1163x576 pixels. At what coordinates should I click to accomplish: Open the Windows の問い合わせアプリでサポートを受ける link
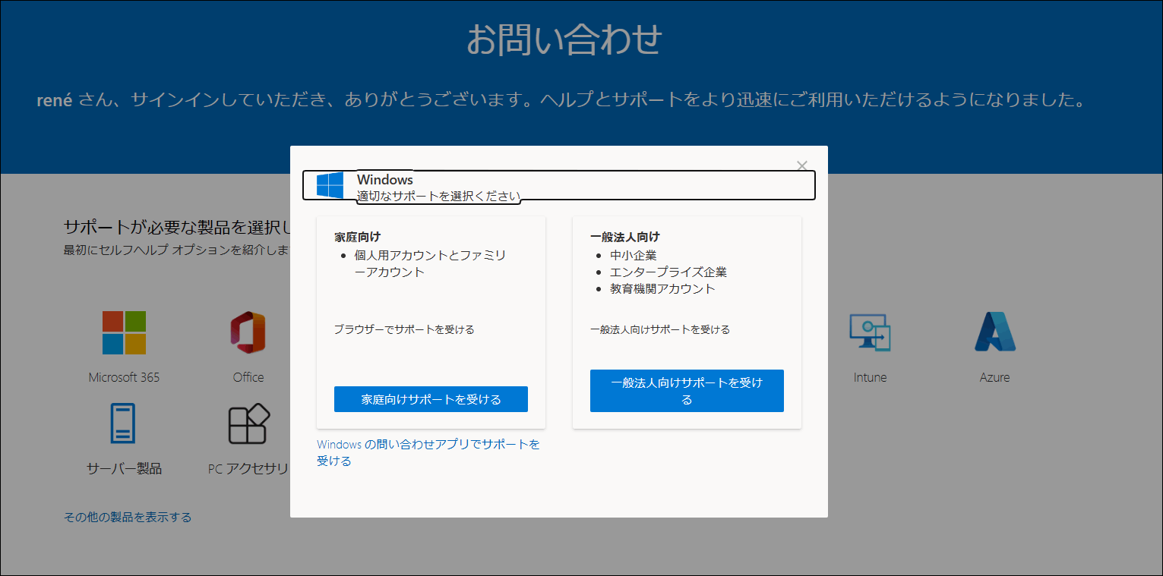pos(428,452)
